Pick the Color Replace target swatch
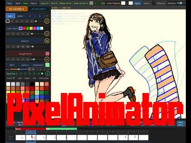 (x=131, y=3)
